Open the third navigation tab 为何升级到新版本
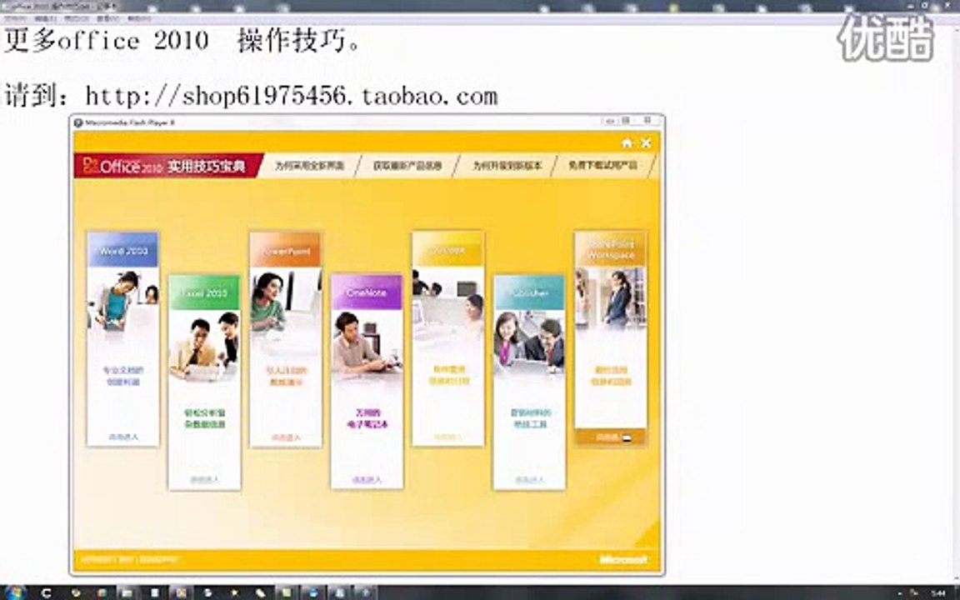This screenshot has width=960, height=600. 507,166
